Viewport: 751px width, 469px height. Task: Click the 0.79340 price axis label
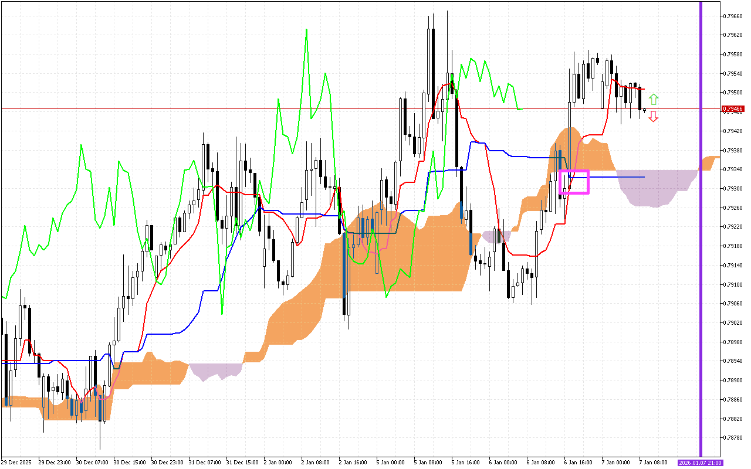[x=734, y=169]
